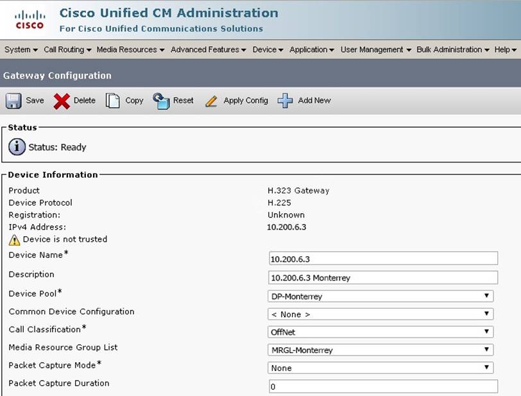Click in the Description text field
Viewport: 521px width, 396px height.
click(x=383, y=277)
